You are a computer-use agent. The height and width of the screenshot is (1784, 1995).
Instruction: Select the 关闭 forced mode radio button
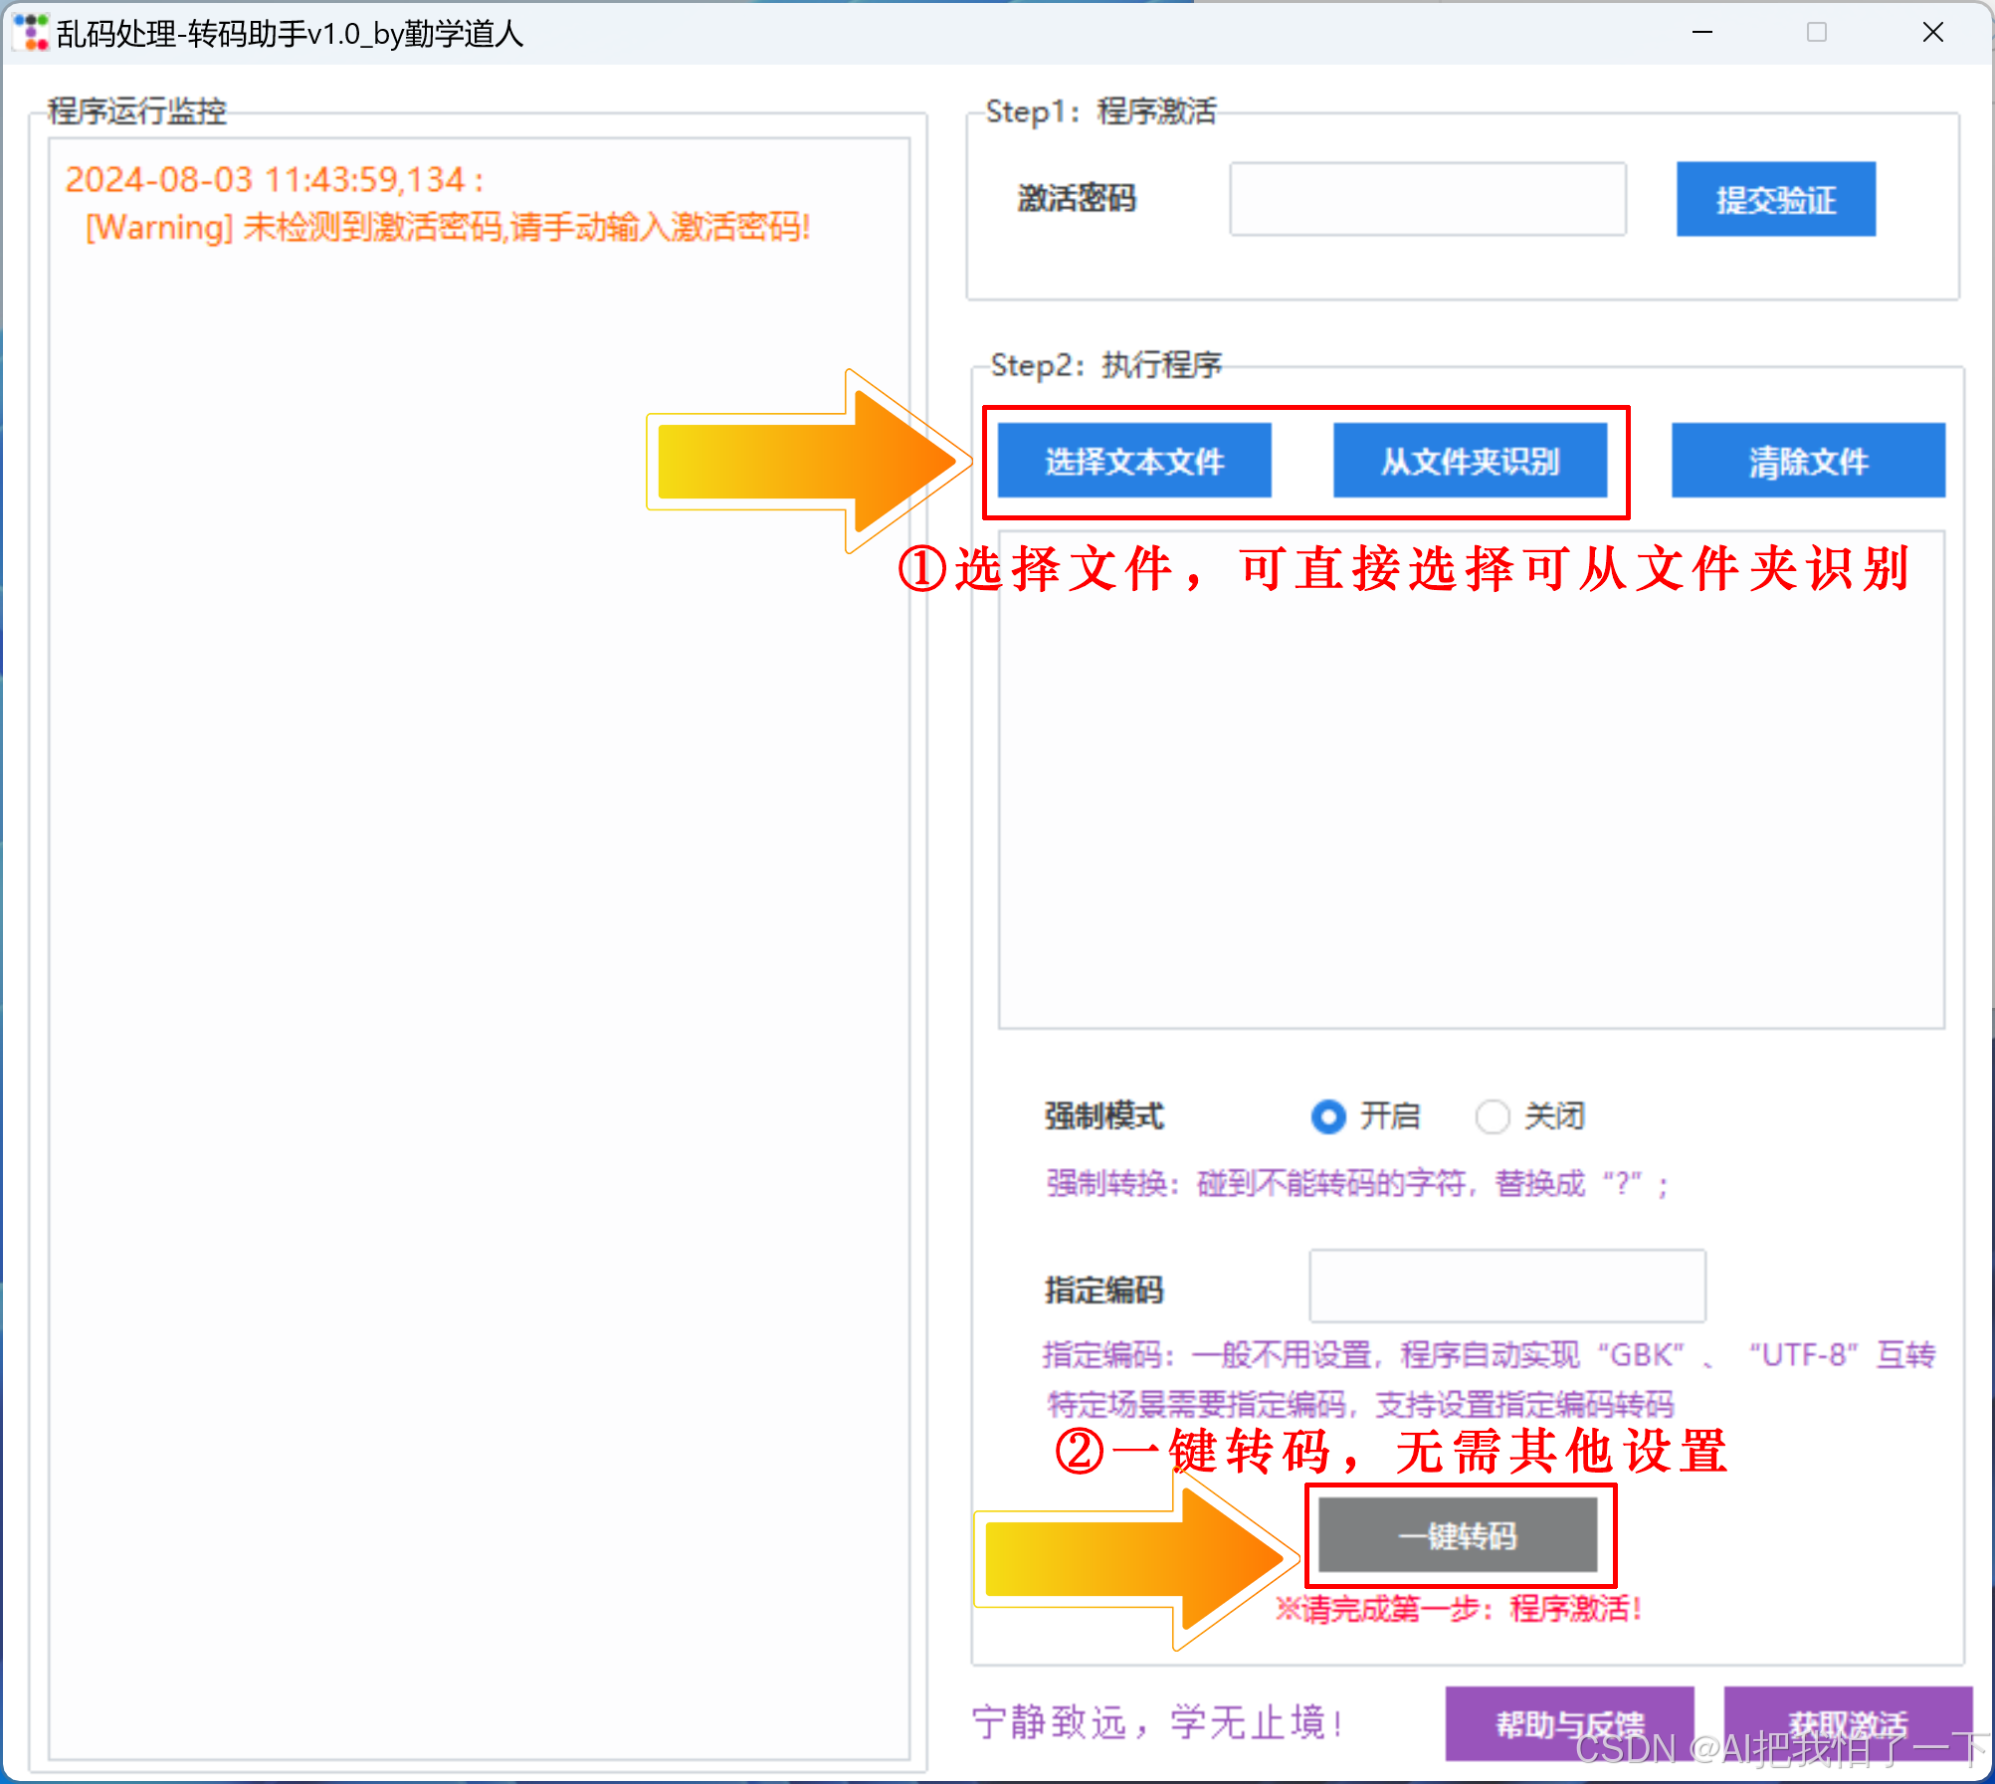(x=1492, y=1116)
